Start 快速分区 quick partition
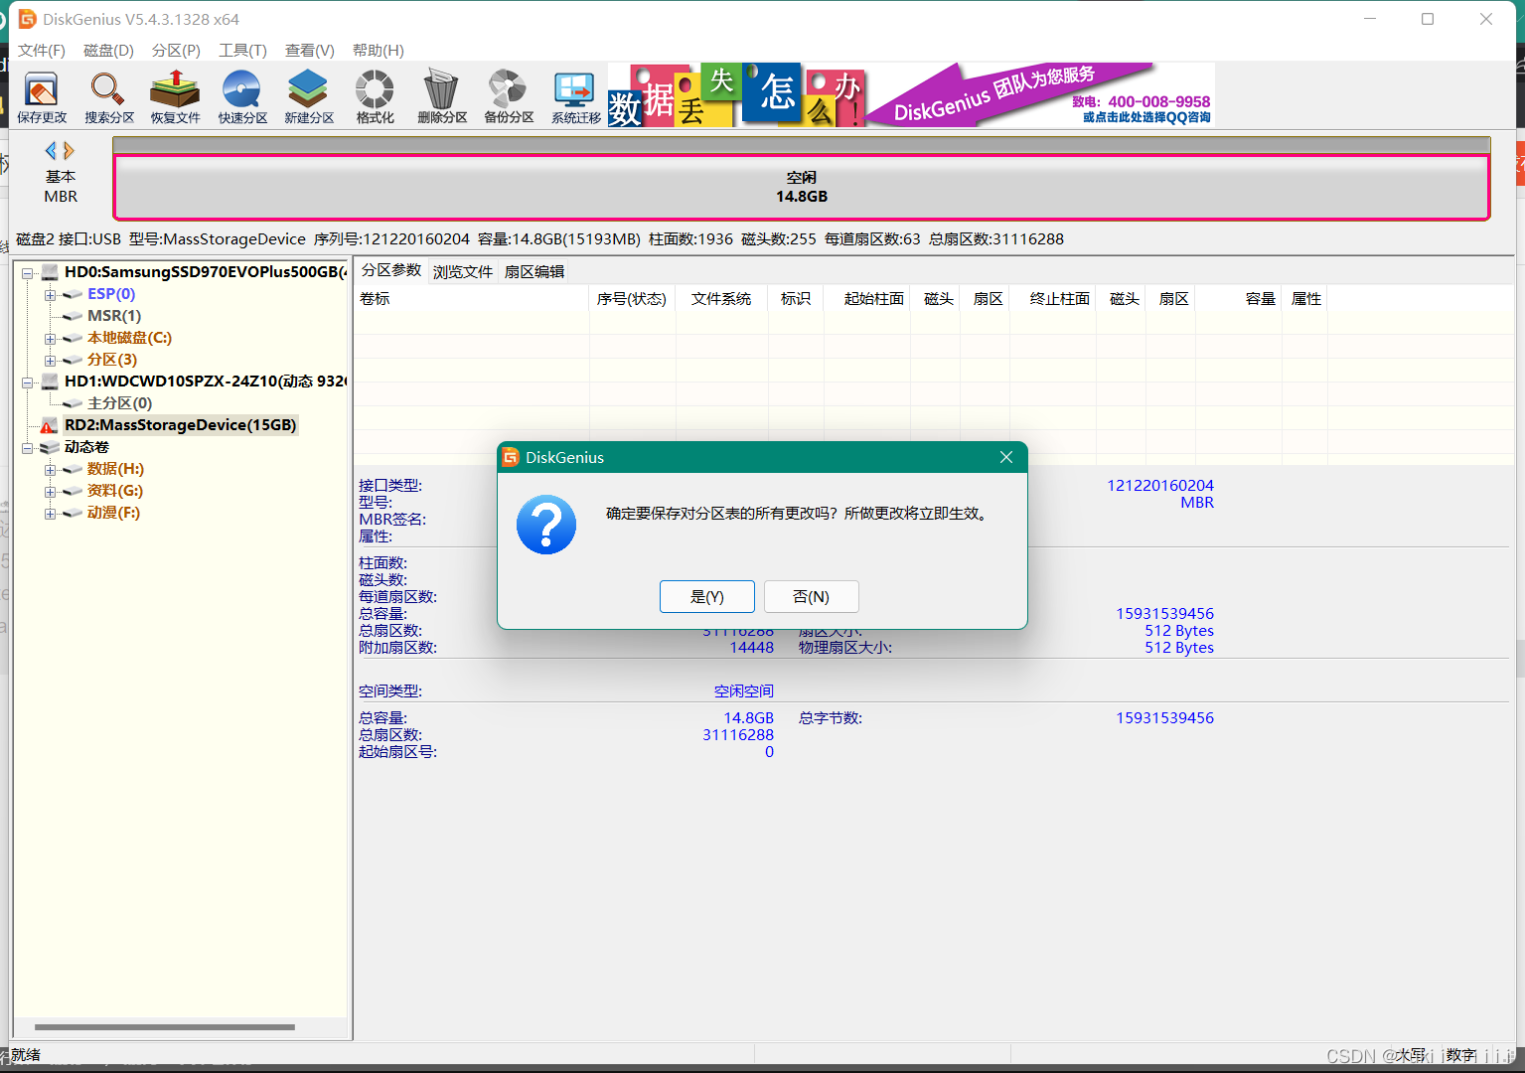This screenshot has height=1073, width=1525. pos(242,97)
